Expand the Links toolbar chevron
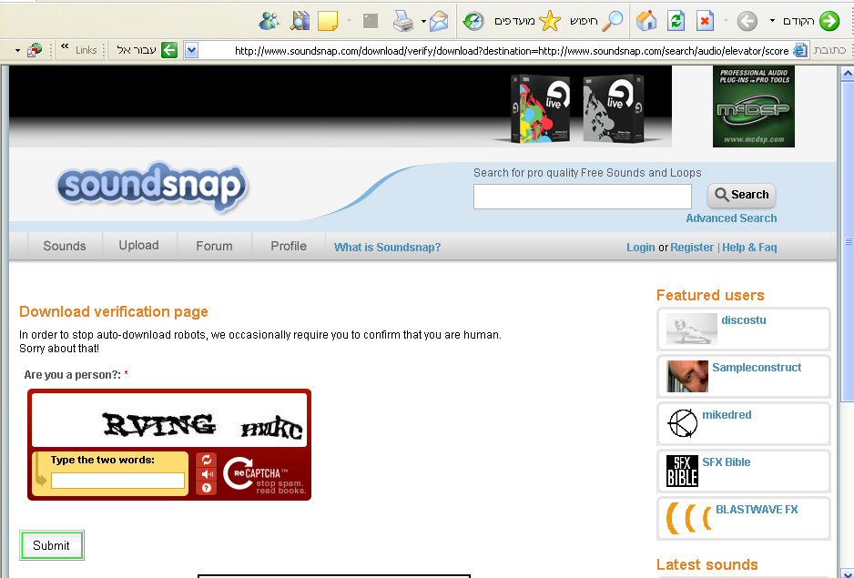 [x=65, y=46]
